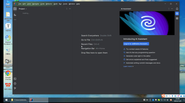Open the Edit menu

pyautogui.click(x=24, y=4)
